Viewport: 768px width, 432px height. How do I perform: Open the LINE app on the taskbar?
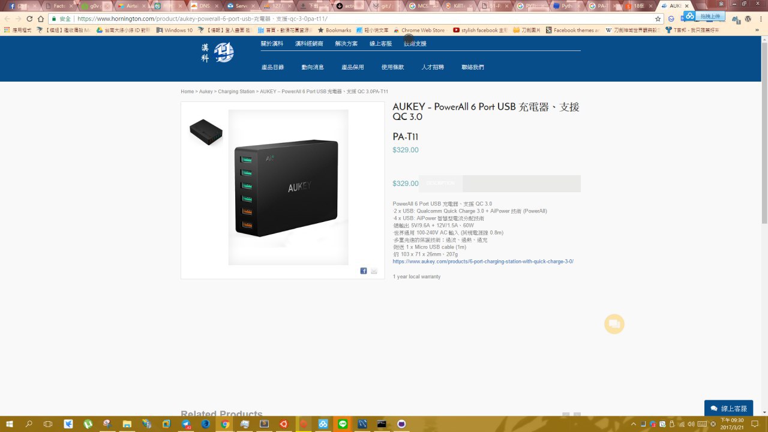[x=343, y=424]
